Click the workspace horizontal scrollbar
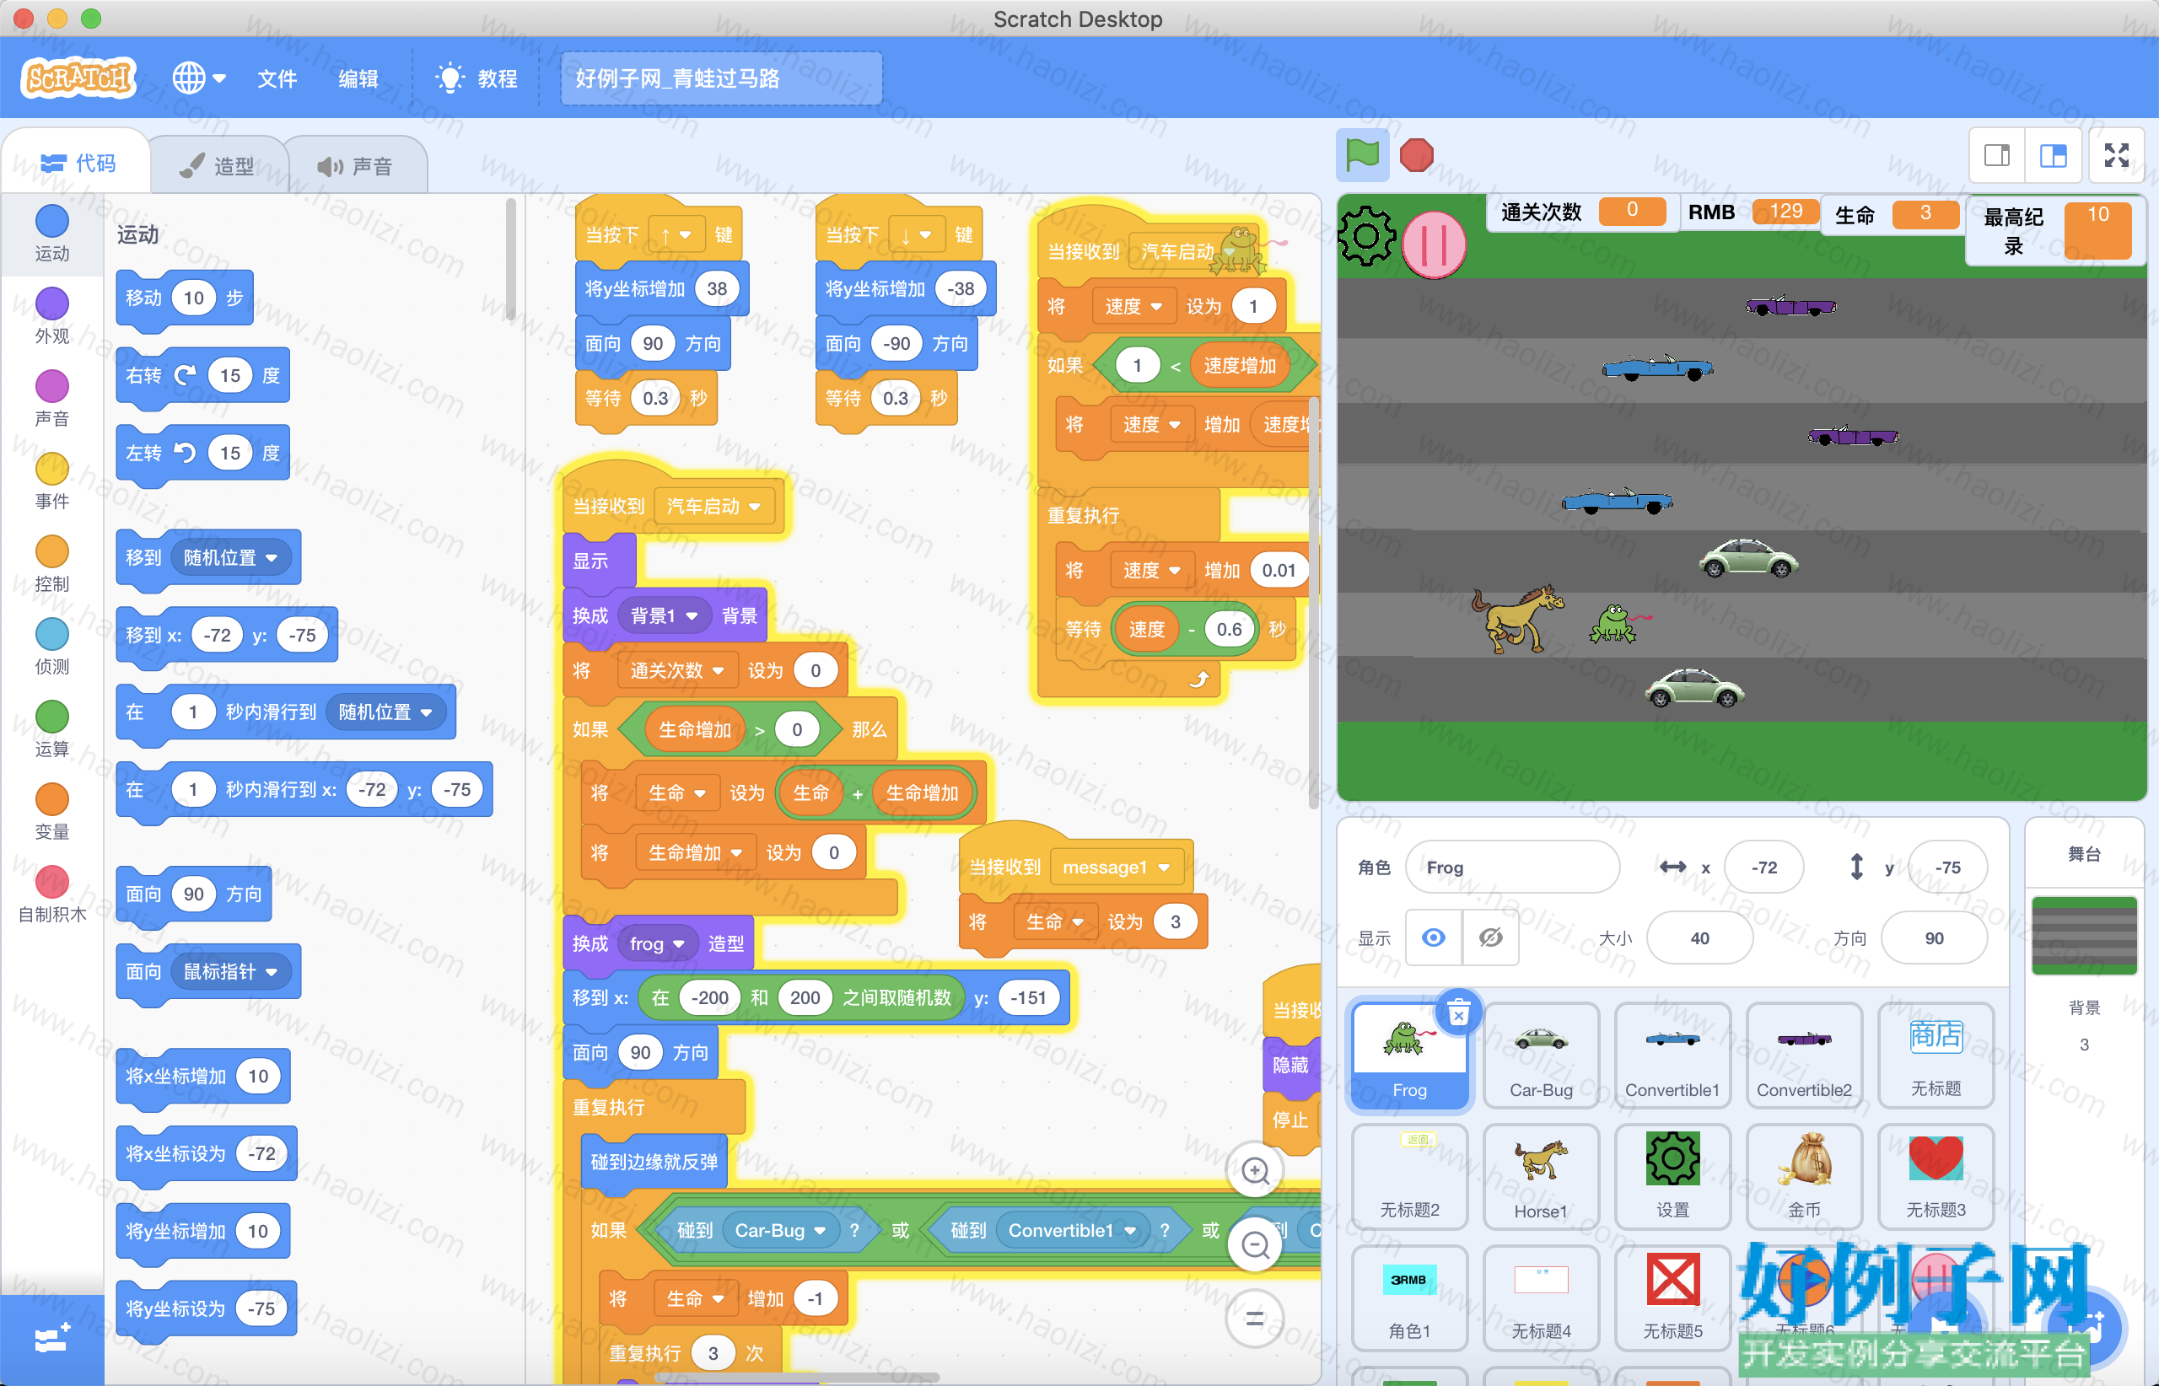2159x1386 pixels. [798, 1377]
